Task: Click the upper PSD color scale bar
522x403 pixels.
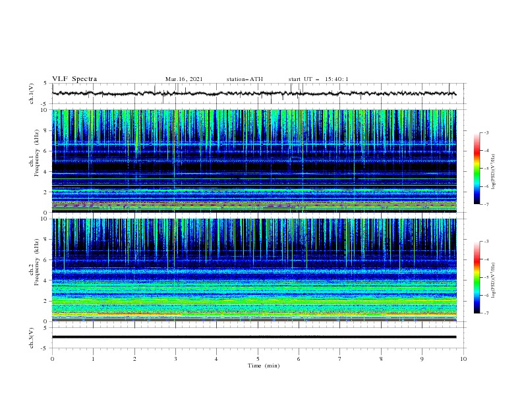Action: [x=477, y=169]
